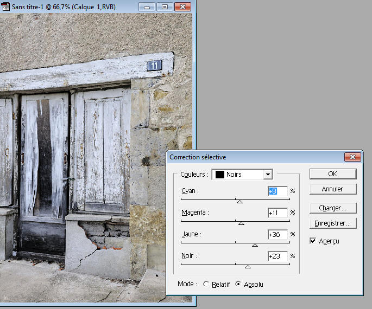
Task: Close the Sans titre-1 document window
Action: (182, 7)
